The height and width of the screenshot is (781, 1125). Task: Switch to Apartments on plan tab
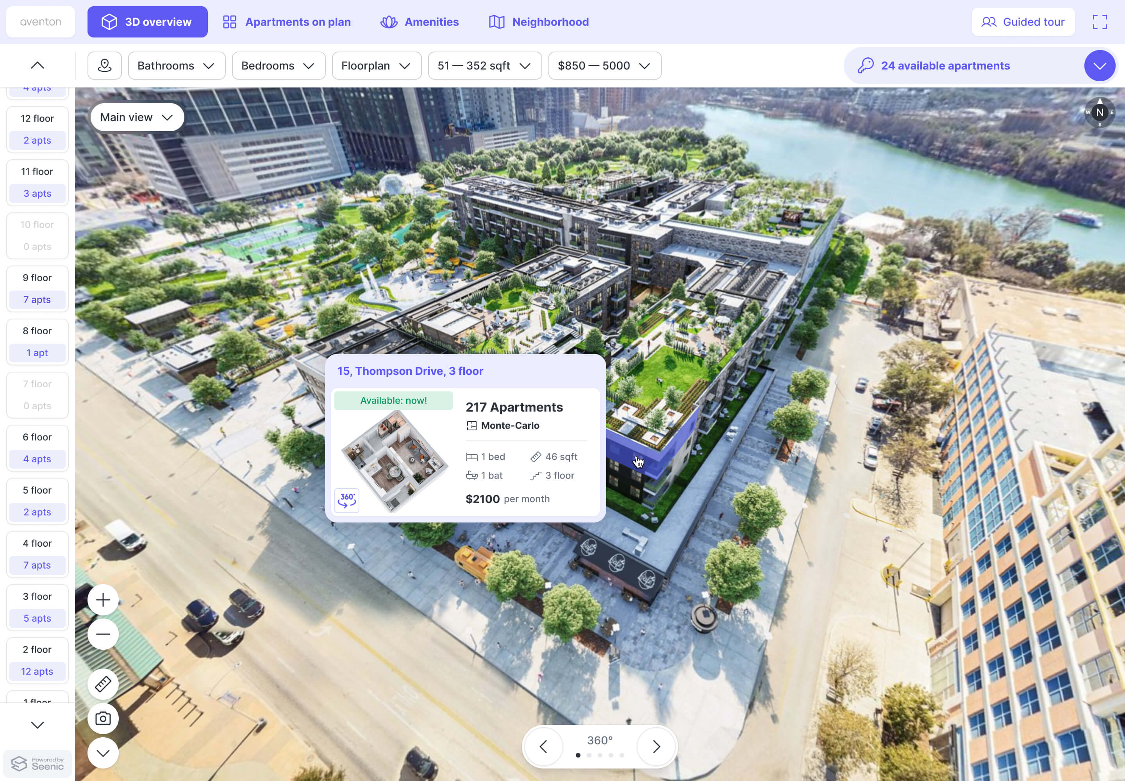[287, 22]
